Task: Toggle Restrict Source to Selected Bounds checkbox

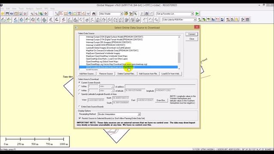Action: tap(80, 118)
